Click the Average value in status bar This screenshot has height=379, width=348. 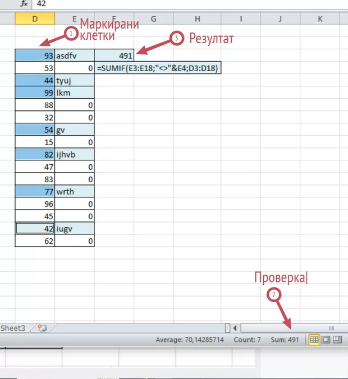point(190,340)
